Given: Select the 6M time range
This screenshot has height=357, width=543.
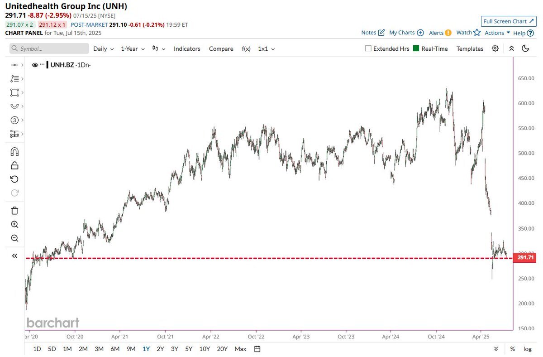Looking at the screenshot, I should (115, 349).
